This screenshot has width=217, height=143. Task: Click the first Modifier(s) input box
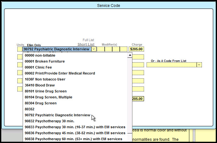100,49
